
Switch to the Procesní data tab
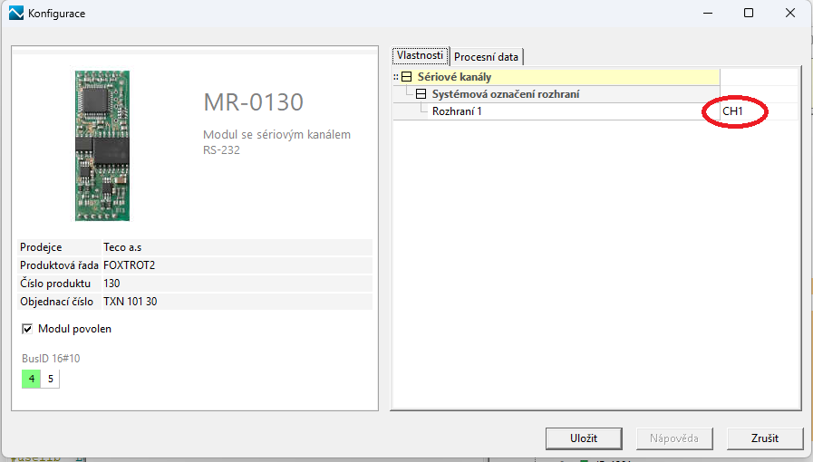pyautogui.click(x=487, y=57)
